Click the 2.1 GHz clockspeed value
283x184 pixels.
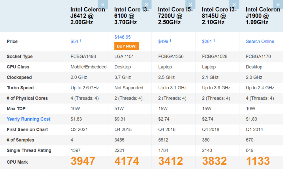pos(210,77)
